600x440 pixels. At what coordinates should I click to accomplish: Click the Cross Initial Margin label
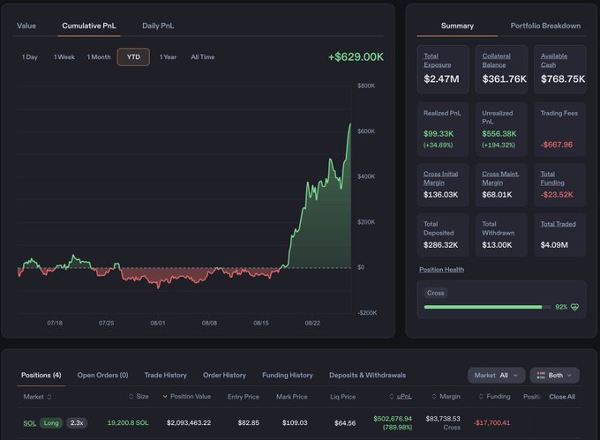(x=440, y=178)
